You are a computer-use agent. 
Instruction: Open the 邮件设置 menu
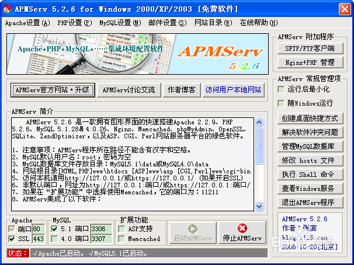pyautogui.click(x=168, y=23)
